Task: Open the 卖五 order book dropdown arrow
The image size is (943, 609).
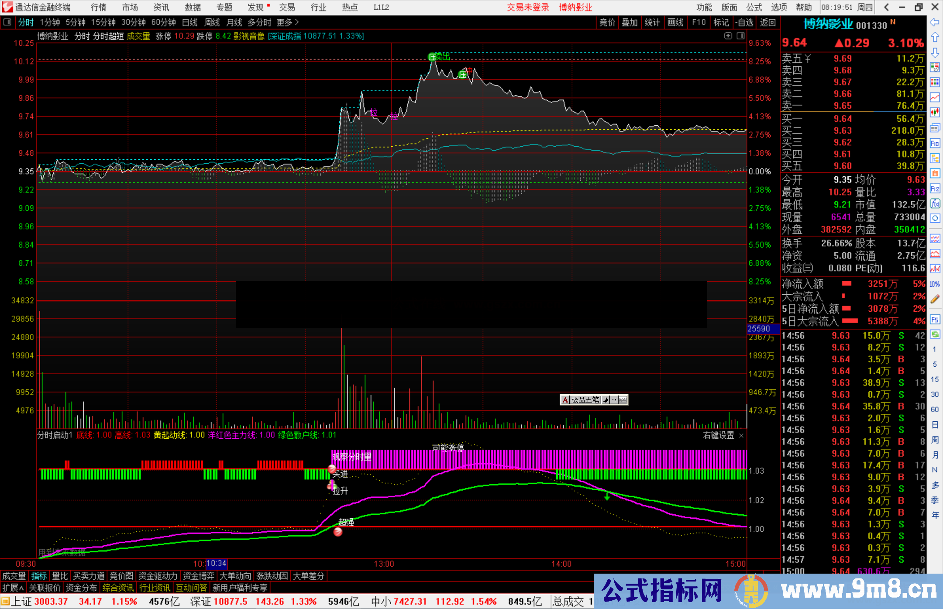Action: tap(808, 58)
